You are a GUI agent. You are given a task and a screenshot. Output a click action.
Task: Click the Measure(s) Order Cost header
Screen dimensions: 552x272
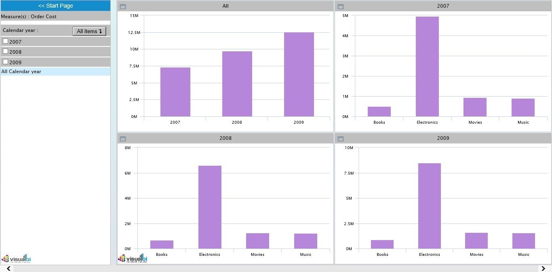(x=29, y=17)
